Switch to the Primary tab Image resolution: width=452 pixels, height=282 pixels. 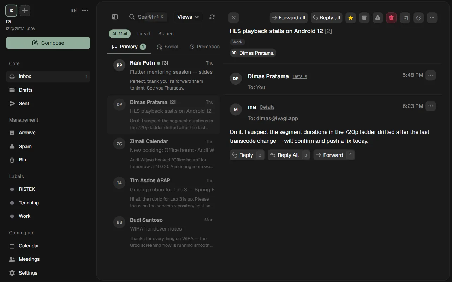point(129,47)
